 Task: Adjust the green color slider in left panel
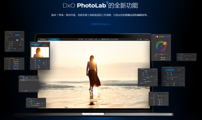15,63
